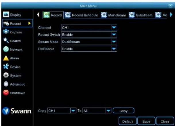Image resolution: width=175 pixels, height=126 pixels.
Task: Click the Channel CH1 value field
Action: (89, 27)
